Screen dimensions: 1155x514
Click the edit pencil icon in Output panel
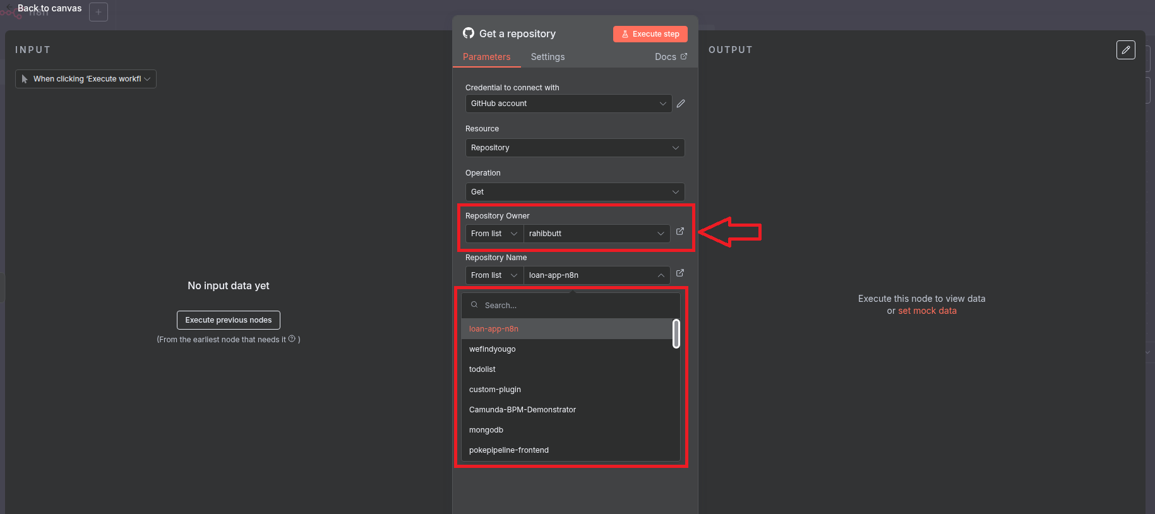pos(1125,50)
